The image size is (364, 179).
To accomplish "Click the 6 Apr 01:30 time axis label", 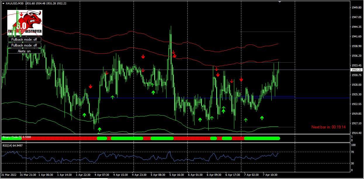I will (x=196, y=175).
